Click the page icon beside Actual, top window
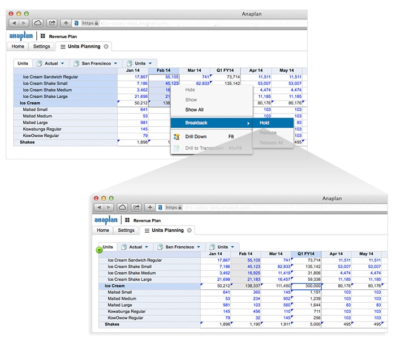The image size is (396, 339). coord(40,63)
